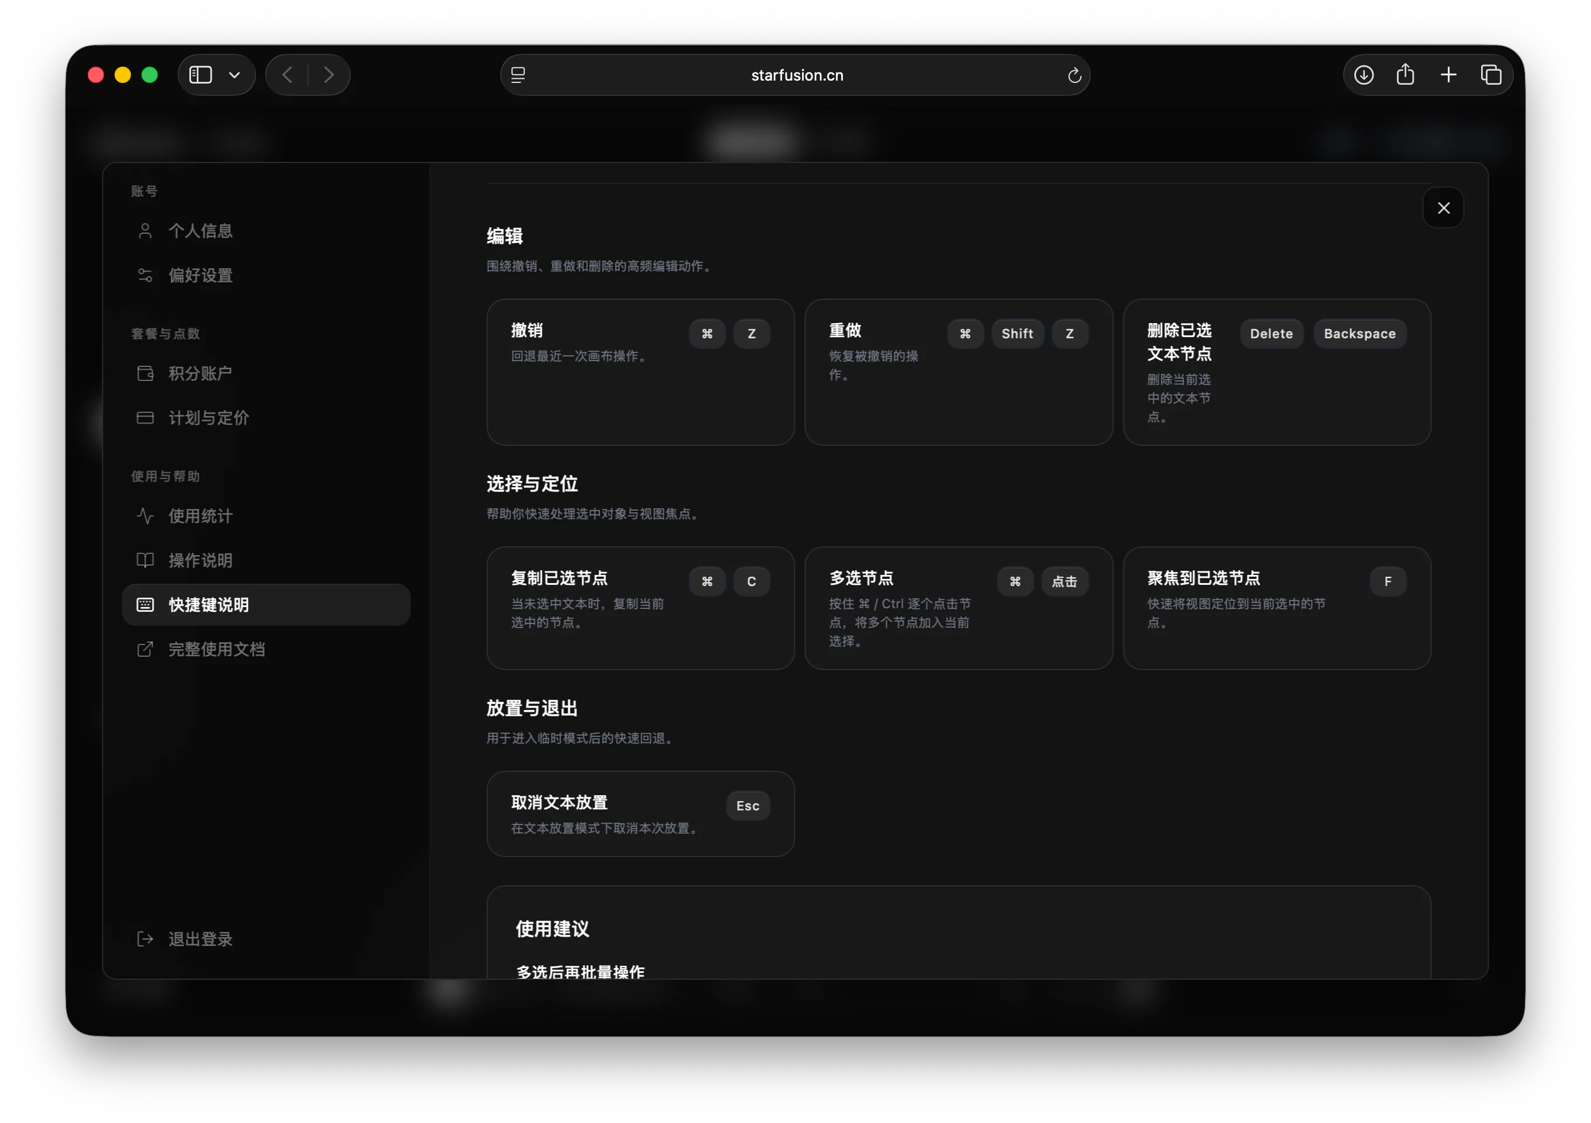This screenshot has height=1123, width=1591.
Task: Click the ⌘ key badge in 复制已选节点 card
Action: 707,582
